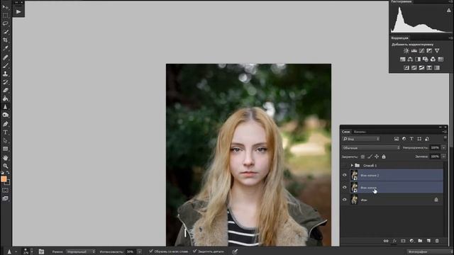Open the Actions play-button panel icon
454x255 pixels.
[x=18, y=12]
